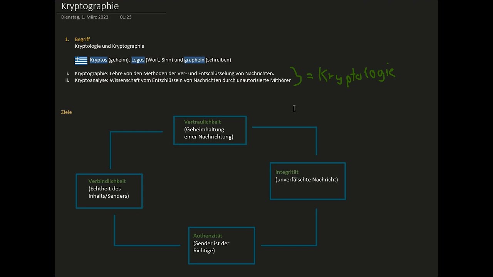Select the date Dienstag, 1. März 2022
The height and width of the screenshot is (277, 493).
click(x=85, y=17)
